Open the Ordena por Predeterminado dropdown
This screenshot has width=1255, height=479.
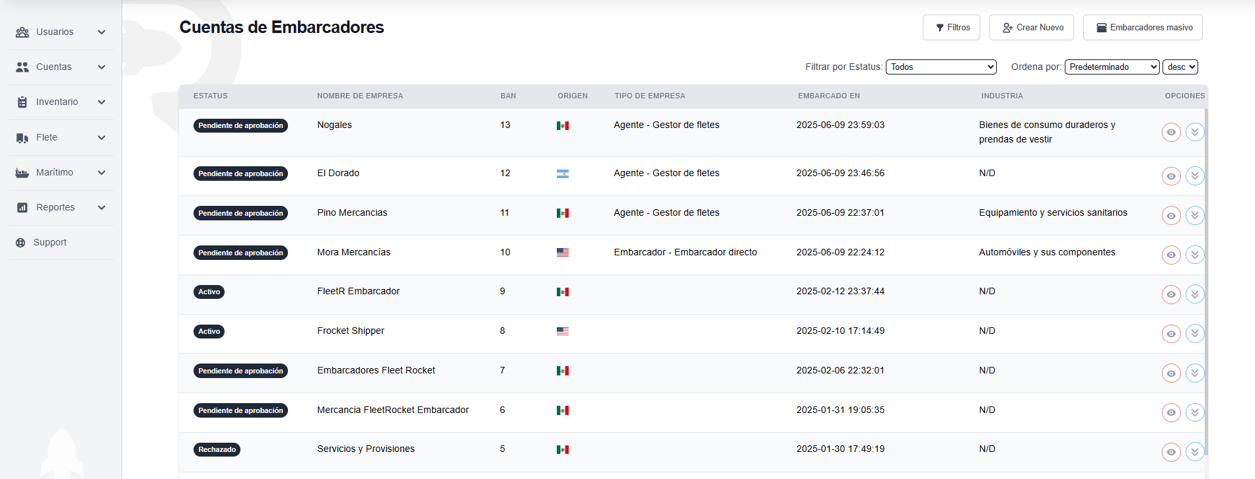coord(1112,67)
